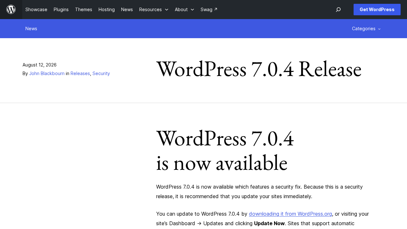Viewport: 407px width, 229px height.
Task: Open the Themes menu item
Action: point(84,10)
